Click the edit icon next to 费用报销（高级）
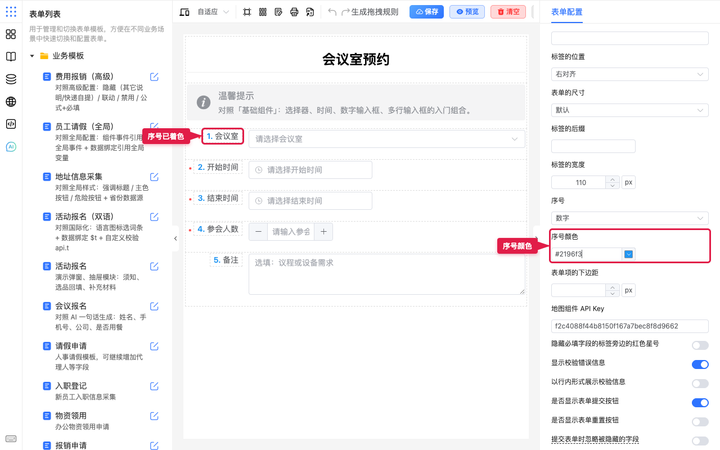This screenshot has width=720, height=450. pyautogui.click(x=154, y=77)
